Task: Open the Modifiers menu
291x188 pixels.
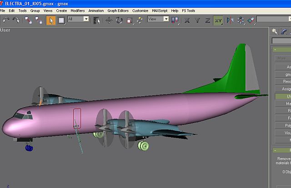Action: coord(78,10)
